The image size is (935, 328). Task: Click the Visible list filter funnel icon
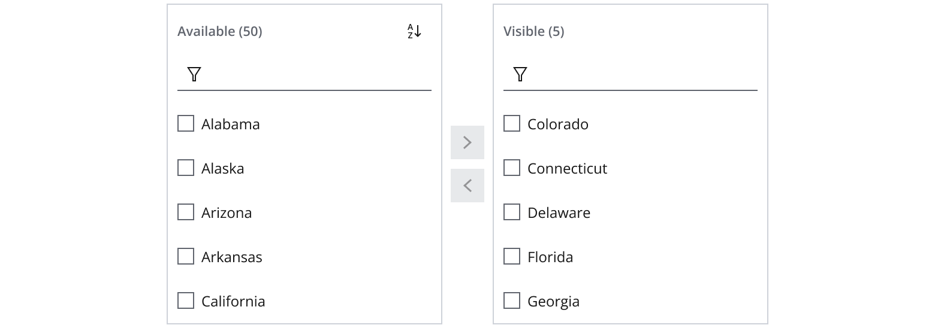(x=520, y=74)
